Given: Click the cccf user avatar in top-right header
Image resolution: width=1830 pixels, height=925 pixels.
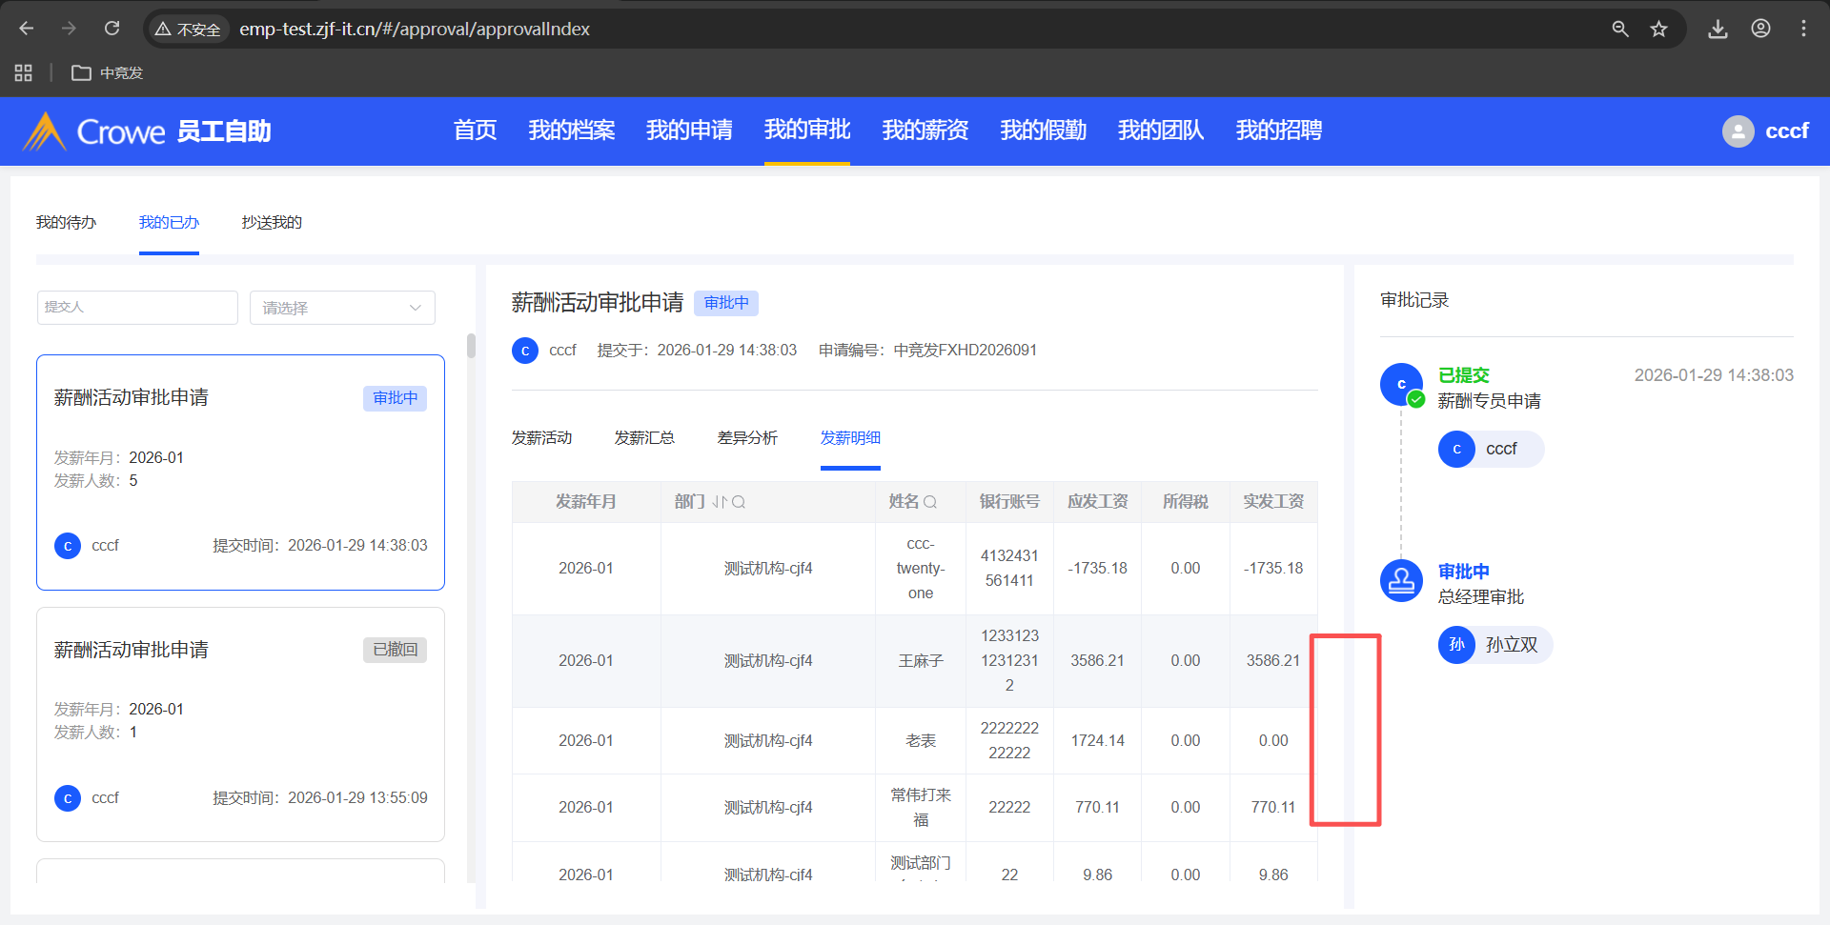Looking at the screenshot, I should pos(1738,131).
